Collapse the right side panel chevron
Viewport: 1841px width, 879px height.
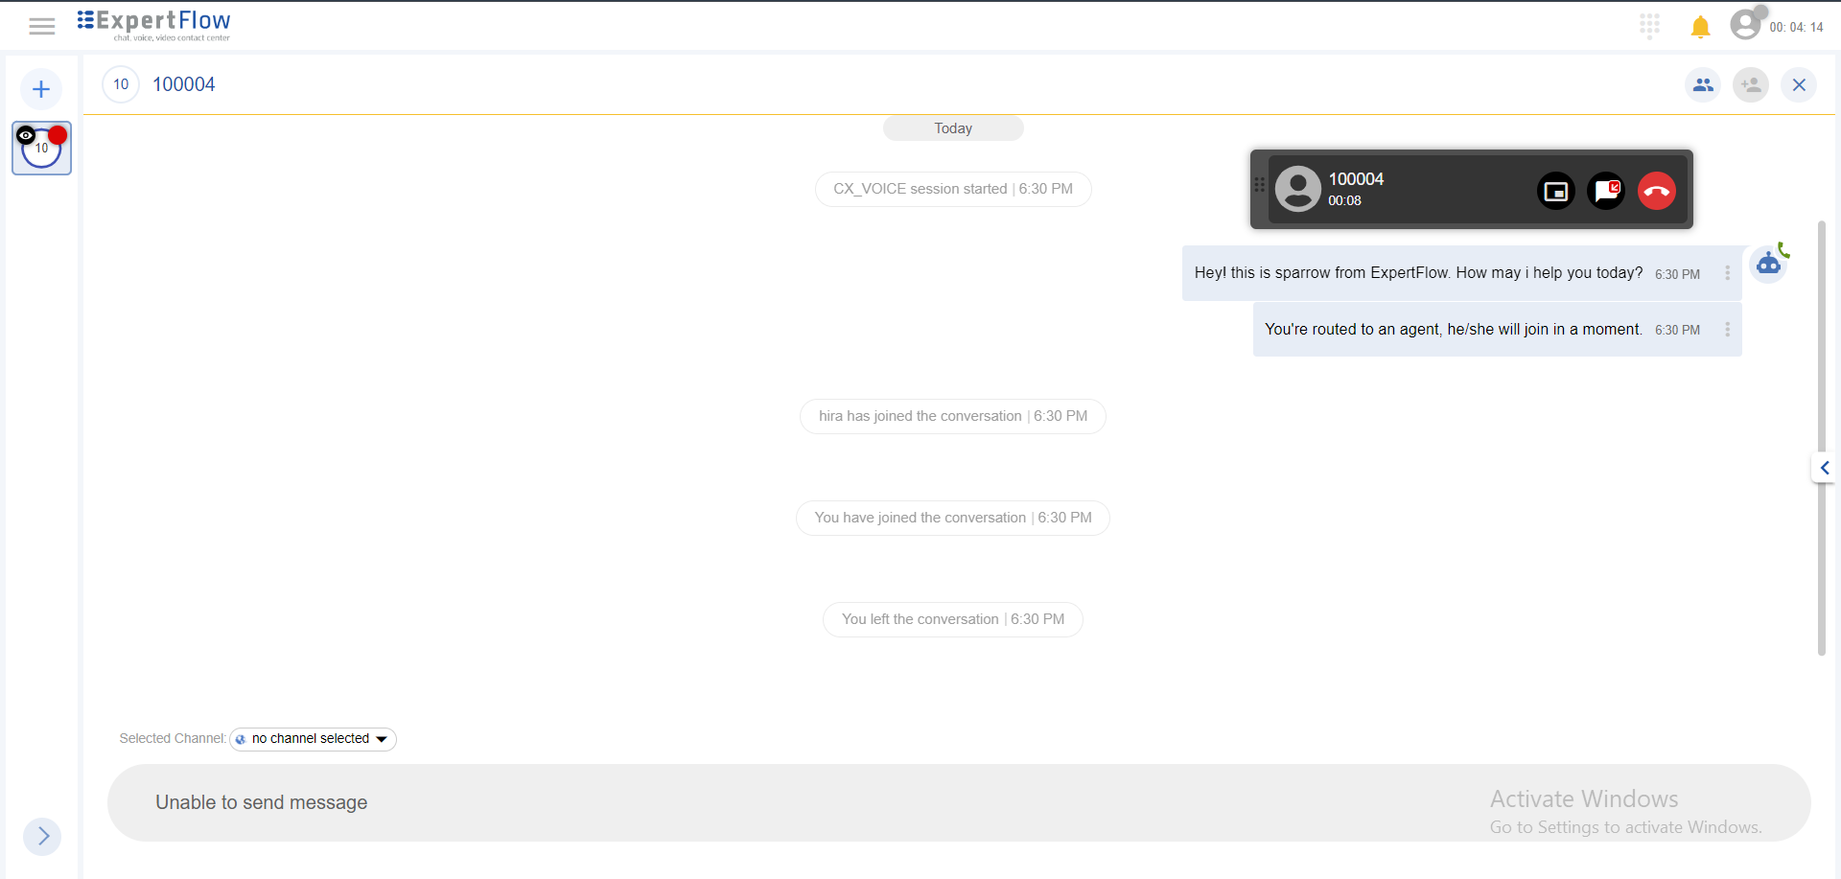coord(1825,468)
